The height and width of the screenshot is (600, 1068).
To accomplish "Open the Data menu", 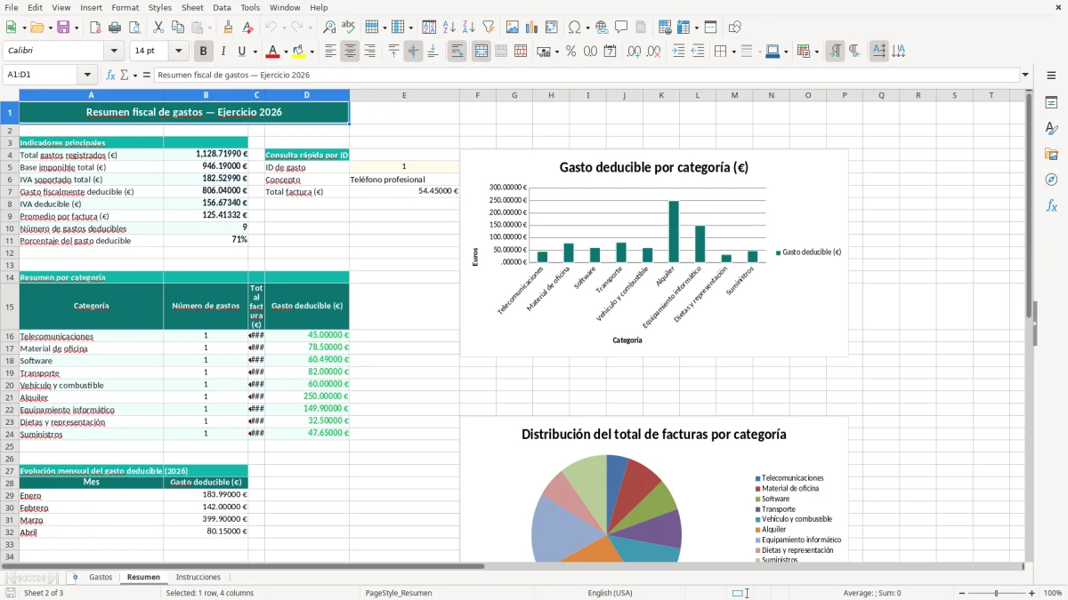I will coord(222,7).
